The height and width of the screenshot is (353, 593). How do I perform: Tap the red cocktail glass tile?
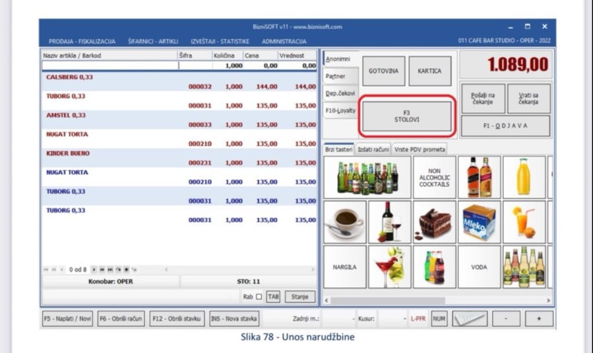tap(390, 266)
